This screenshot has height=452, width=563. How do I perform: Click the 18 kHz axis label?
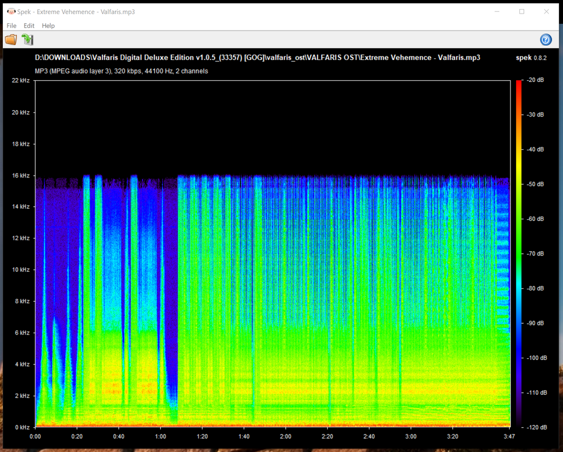click(x=20, y=144)
